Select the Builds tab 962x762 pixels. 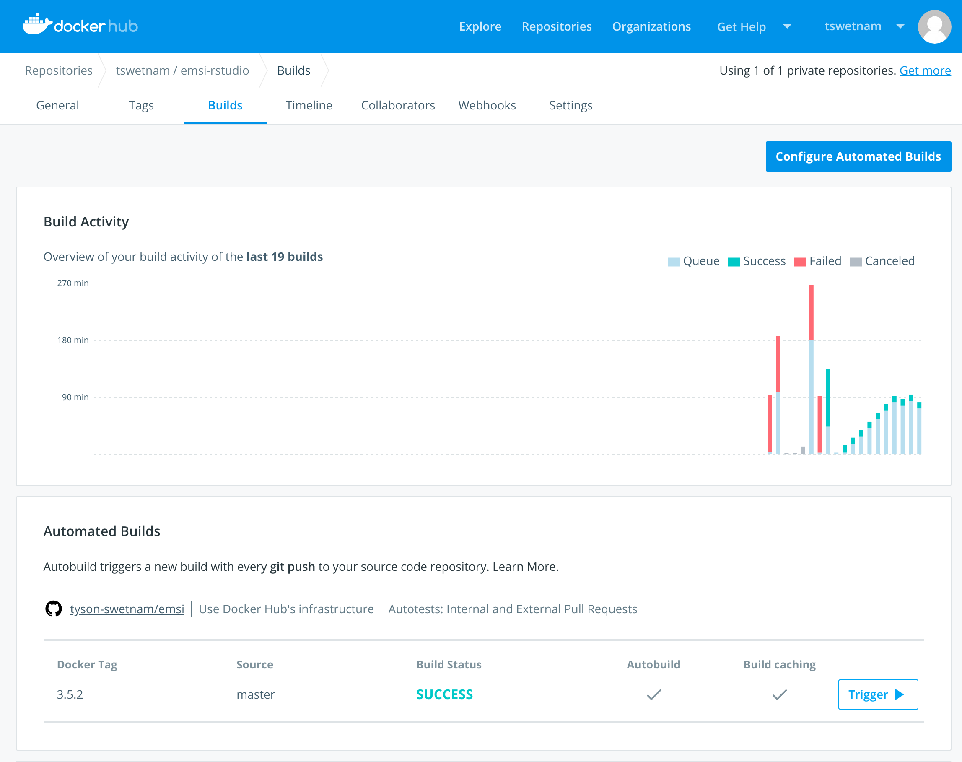(x=225, y=105)
